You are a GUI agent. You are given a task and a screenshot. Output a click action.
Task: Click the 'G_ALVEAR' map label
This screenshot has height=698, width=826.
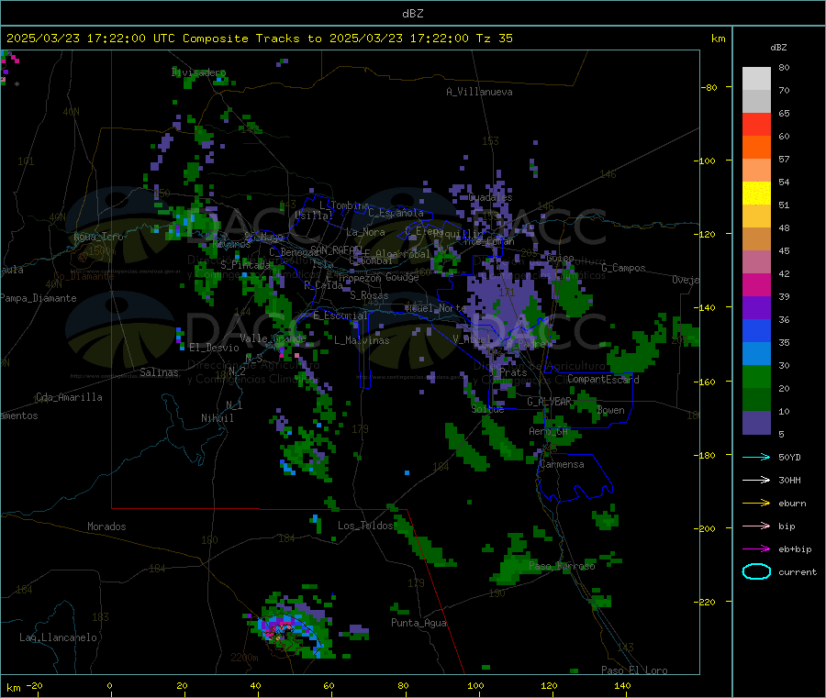[x=549, y=402]
